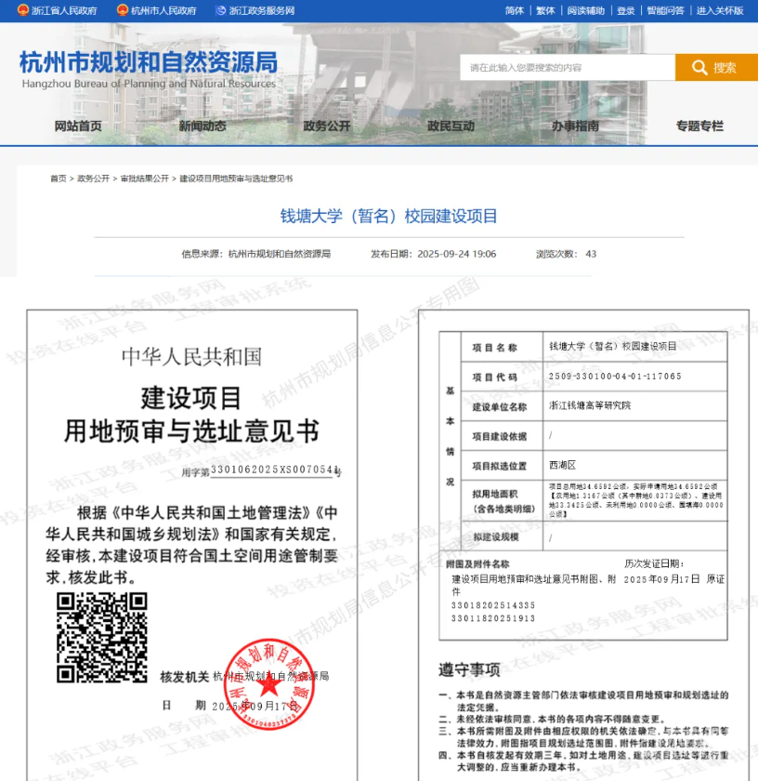Open the 新闻动态 navigation tab
758x781 pixels.
[x=203, y=126]
